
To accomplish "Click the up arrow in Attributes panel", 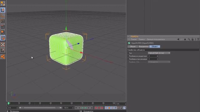I will click(185, 40).
